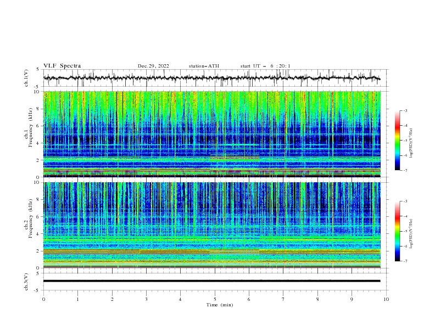
Task: Click the "-5" volt tick of ch.3(V) axis
Action: [37, 290]
